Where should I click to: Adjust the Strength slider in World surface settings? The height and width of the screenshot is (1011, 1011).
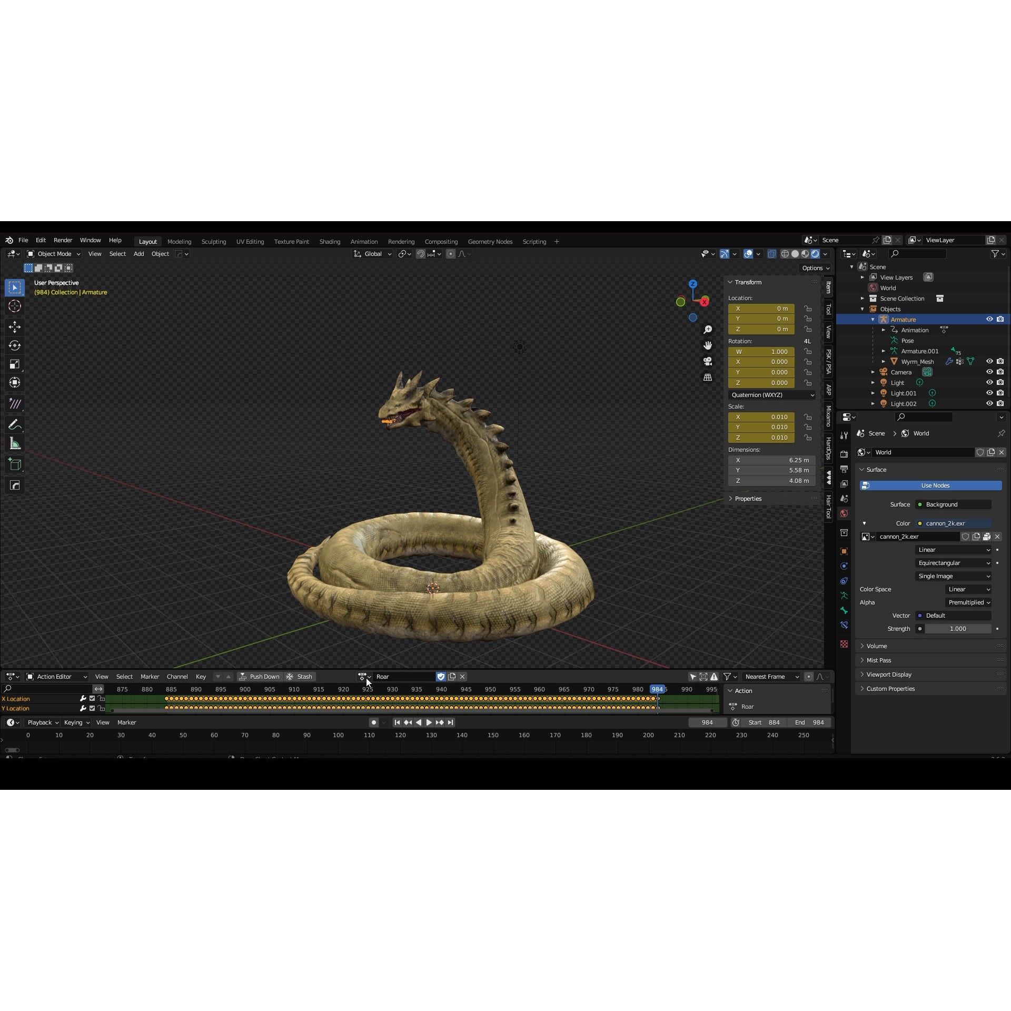[958, 628]
